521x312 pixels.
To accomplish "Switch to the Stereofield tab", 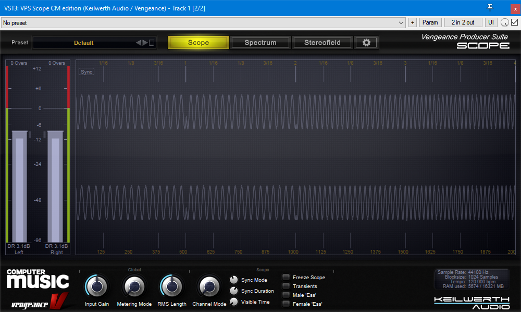I will [322, 43].
